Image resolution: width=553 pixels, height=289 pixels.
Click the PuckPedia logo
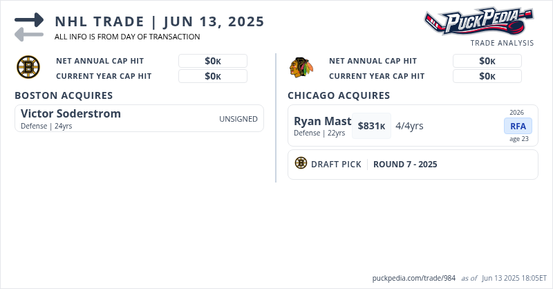(x=478, y=21)
